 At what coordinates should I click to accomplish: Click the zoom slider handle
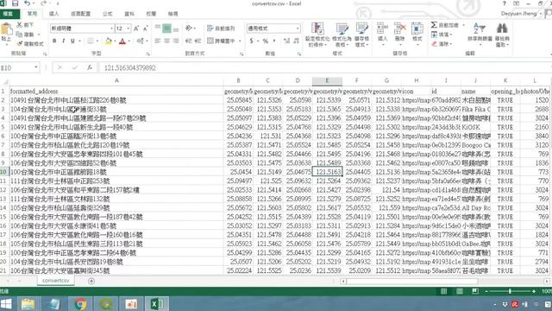pos(510,291)
